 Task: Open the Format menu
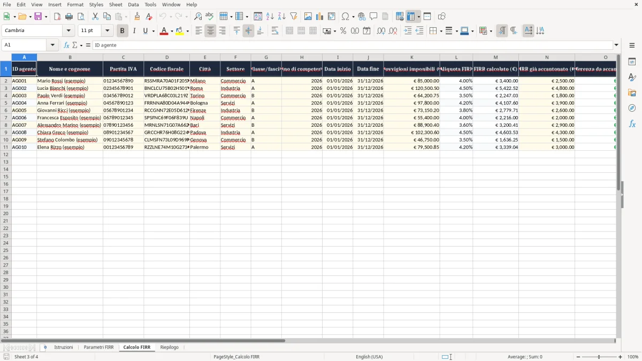75,4
